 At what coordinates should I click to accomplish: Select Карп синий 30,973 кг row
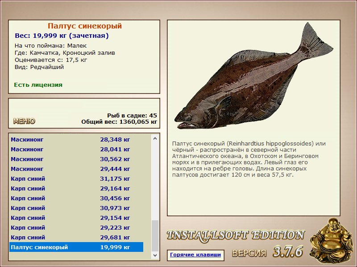pos(76,208)
